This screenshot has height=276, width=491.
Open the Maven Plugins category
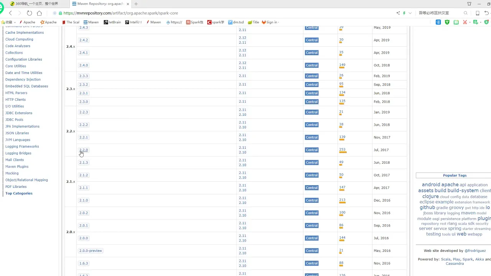tap(17, 166)
